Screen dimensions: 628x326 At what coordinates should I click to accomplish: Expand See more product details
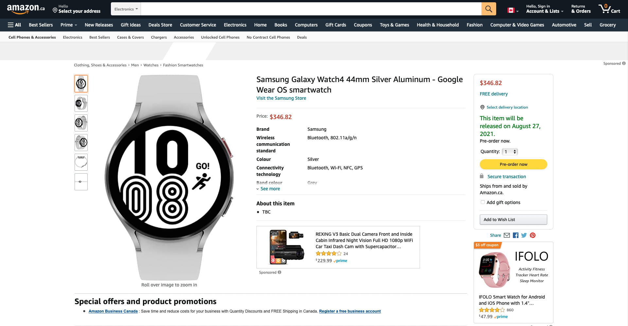click(270, 189)
